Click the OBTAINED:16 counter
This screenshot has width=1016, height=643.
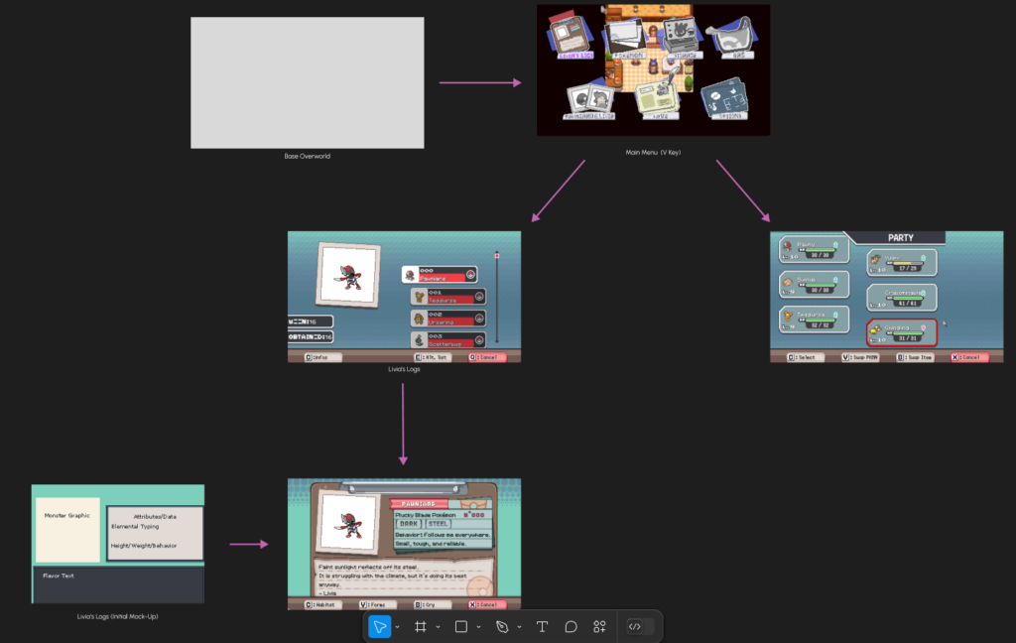click(x=311, y=337)
